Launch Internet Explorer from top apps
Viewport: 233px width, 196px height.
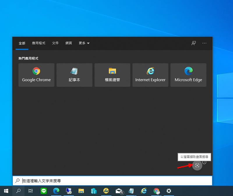point(150,75)
